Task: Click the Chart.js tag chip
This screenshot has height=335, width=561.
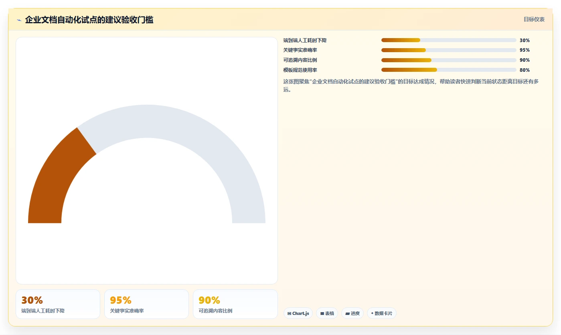Action: (298, 313)
